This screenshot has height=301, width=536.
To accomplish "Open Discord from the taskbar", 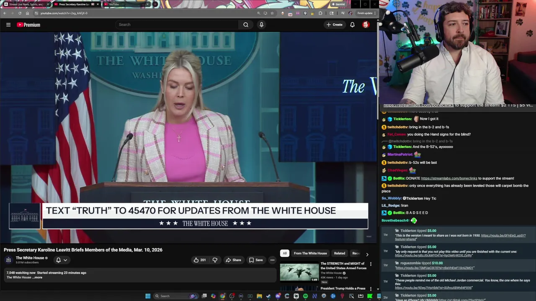I will (x=278, y=296).
